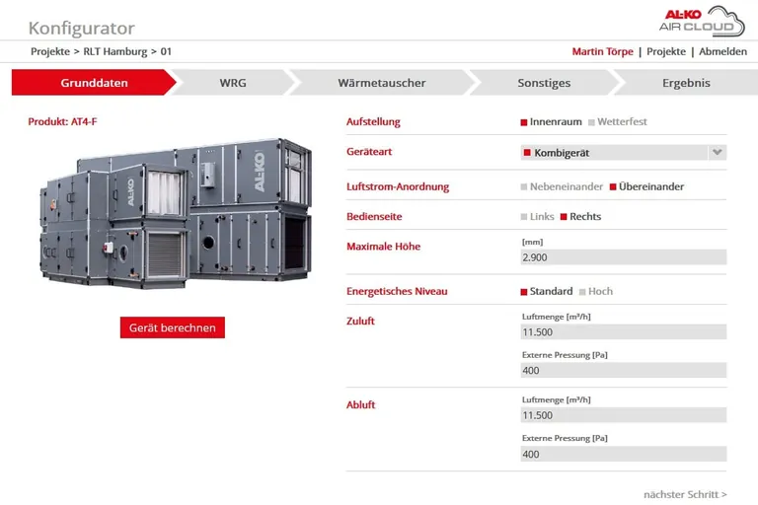Switch to the WRG tab
Viewport: 758px width, 505px height.
pos(233,83)
